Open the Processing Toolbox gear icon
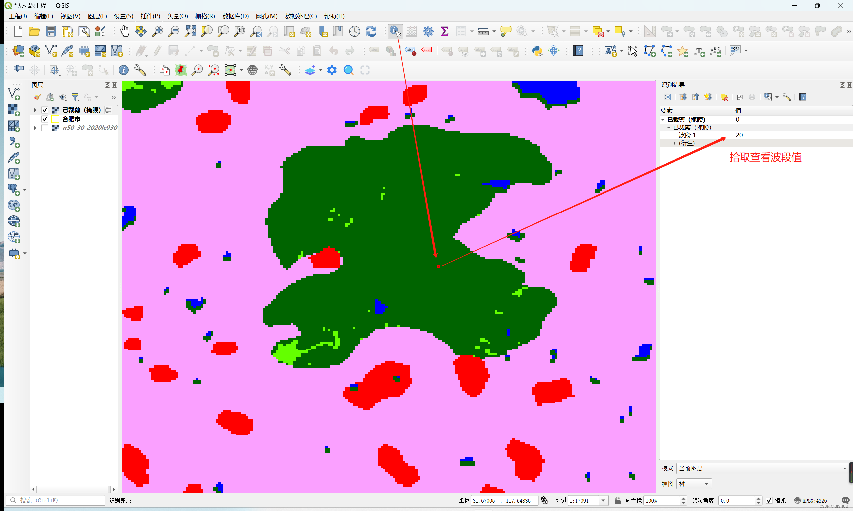The image size is (853, 511). point(428,31)
